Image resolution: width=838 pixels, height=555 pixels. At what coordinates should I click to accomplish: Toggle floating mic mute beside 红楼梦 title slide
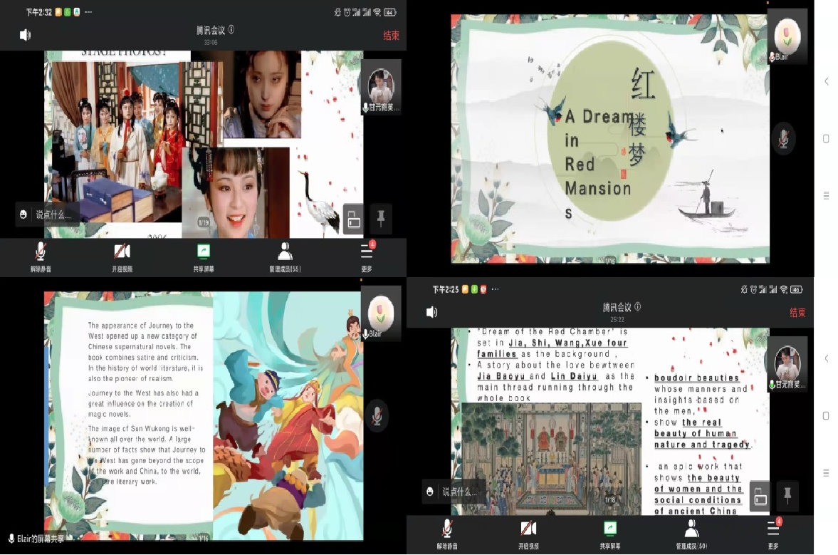point(783,139)
